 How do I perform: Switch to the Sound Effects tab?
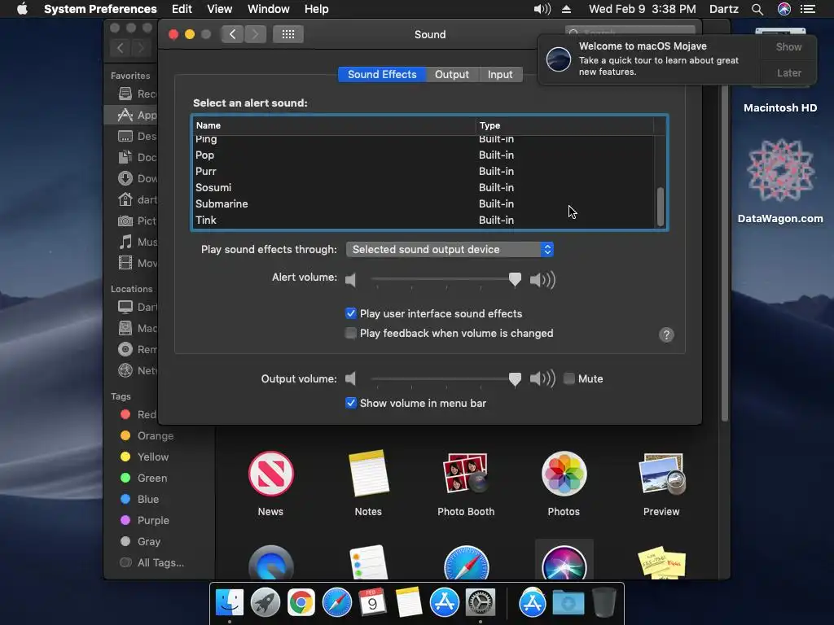(382, 74)
